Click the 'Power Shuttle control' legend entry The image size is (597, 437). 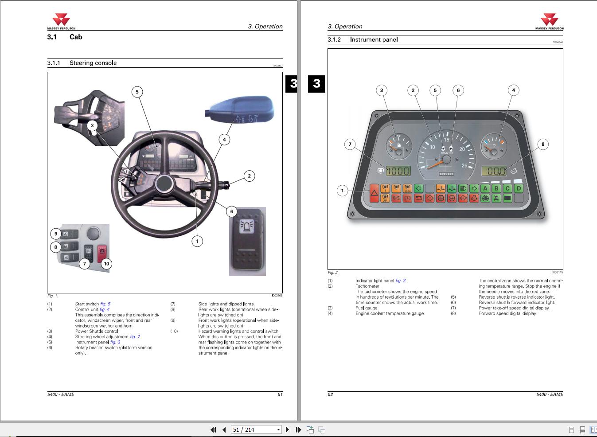click(97, 331)
